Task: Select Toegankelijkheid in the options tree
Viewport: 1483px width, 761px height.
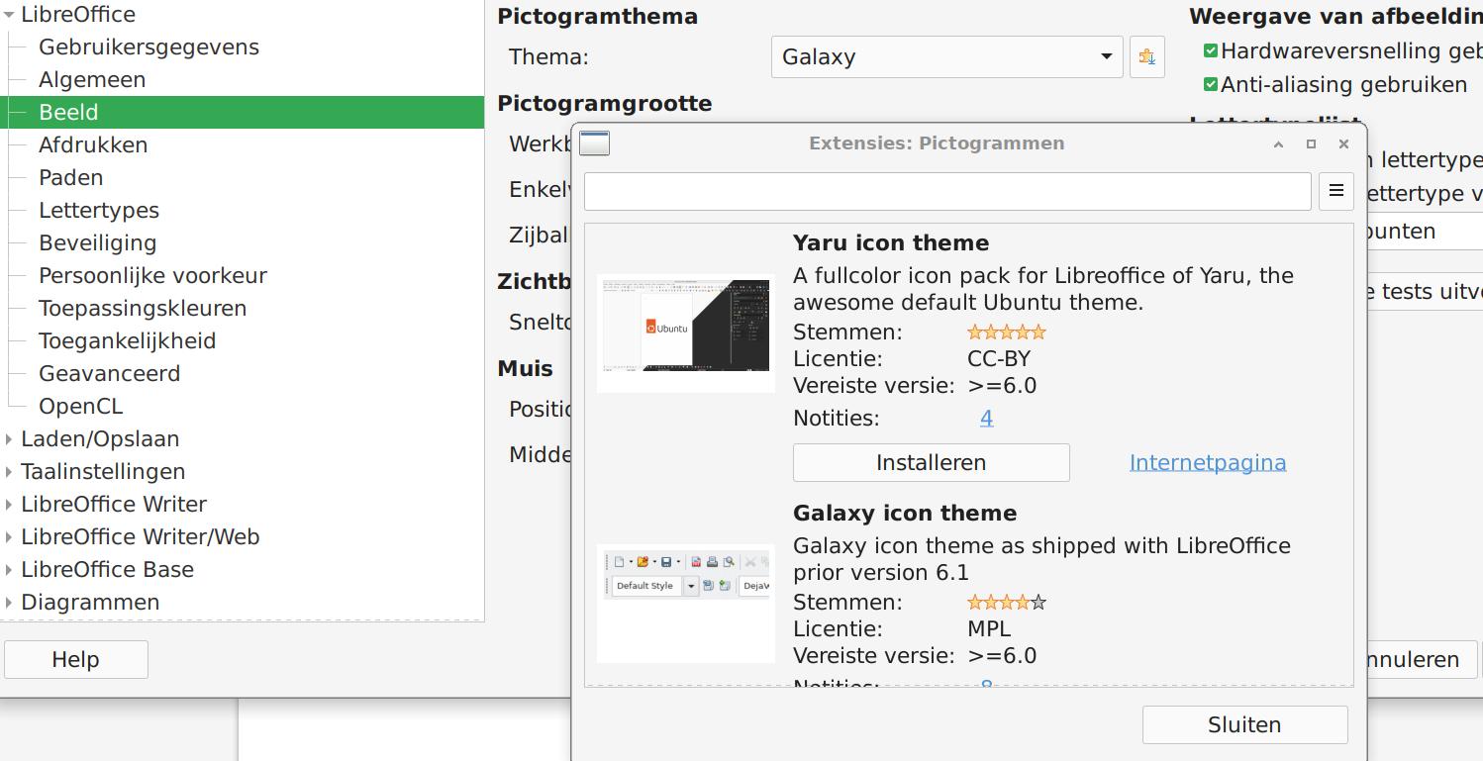Action: (x=127, y=340)
